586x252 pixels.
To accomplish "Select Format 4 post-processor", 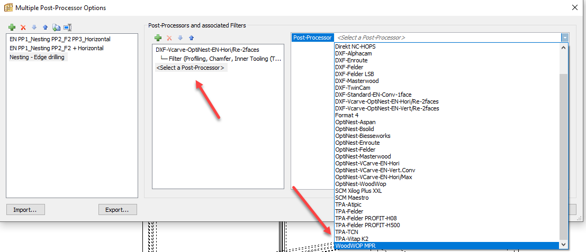I will point(447,115).
